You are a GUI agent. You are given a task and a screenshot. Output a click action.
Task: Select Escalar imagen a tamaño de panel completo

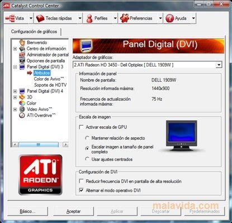[x=87, y=149]
